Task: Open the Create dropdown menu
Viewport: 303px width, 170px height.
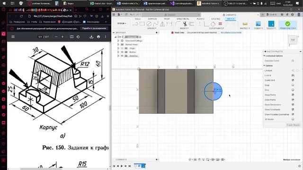Action: click(x=151, y=28)
